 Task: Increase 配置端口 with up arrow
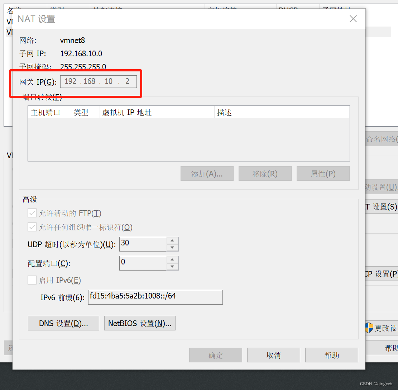[x=172, y=259]
